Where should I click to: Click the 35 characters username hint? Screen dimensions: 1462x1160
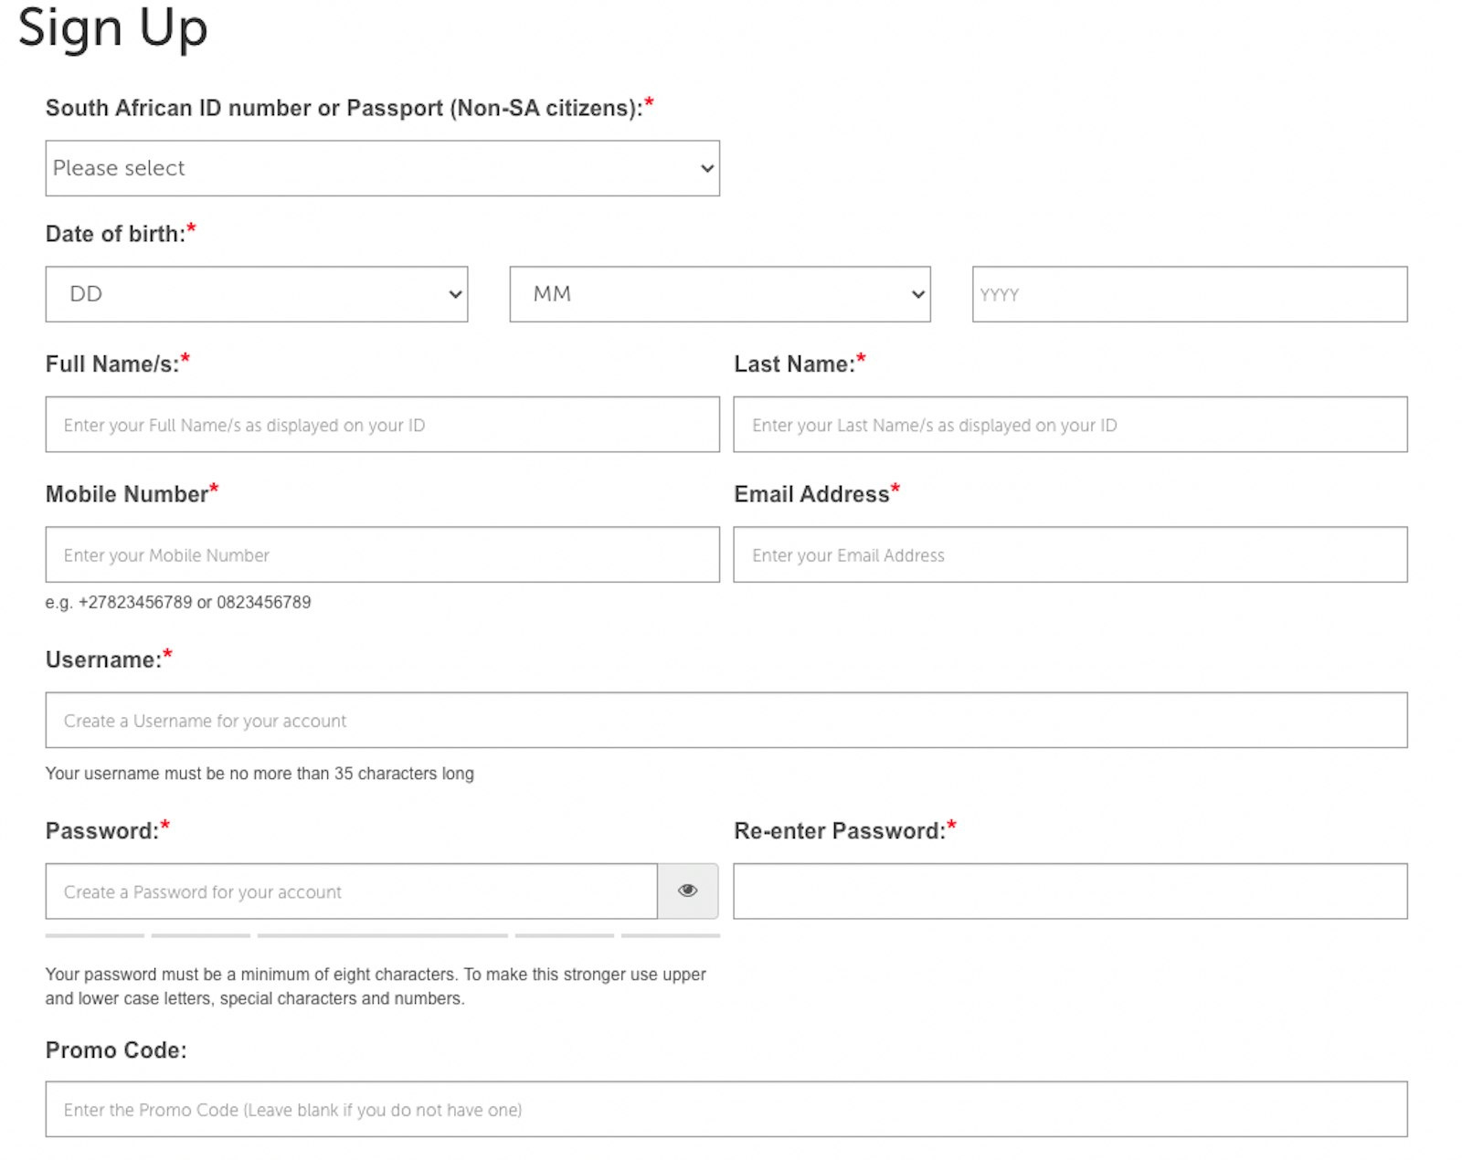click(260, 774)
